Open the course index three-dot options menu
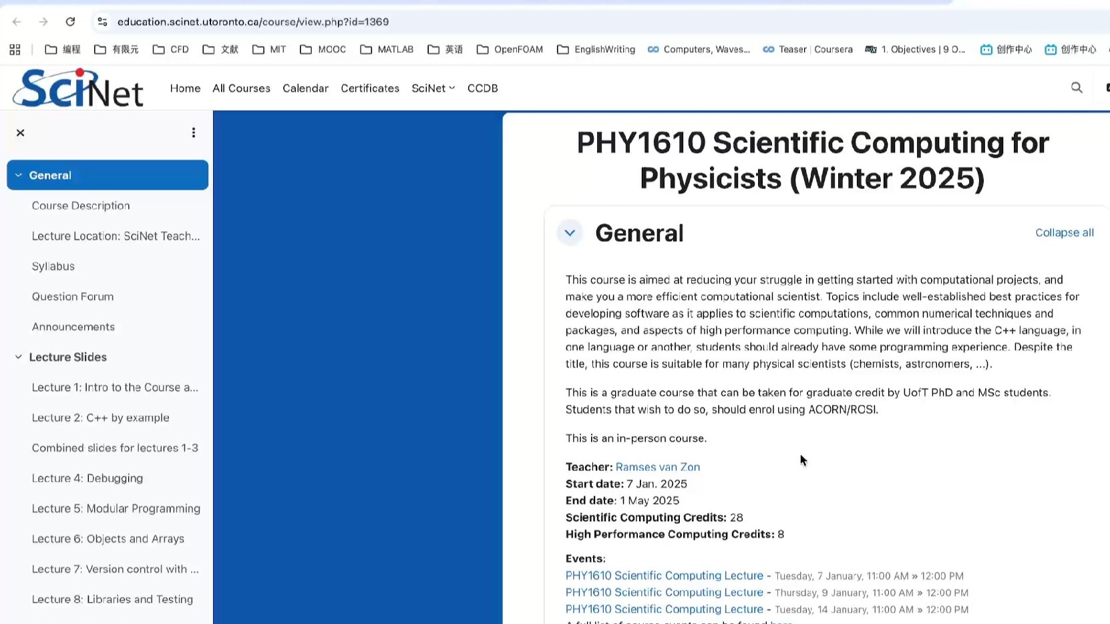The width and height of the screenshot is (1110, 624). pos(194,132)
